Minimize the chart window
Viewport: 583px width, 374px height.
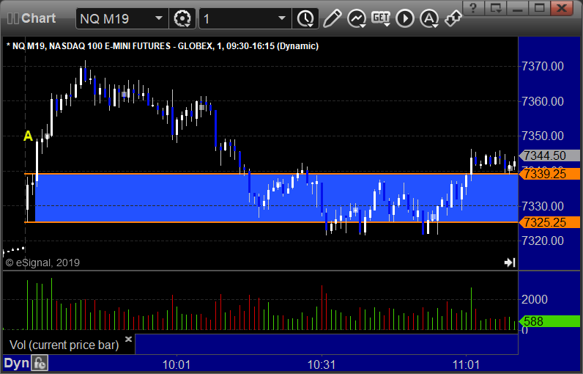point(518,7)
